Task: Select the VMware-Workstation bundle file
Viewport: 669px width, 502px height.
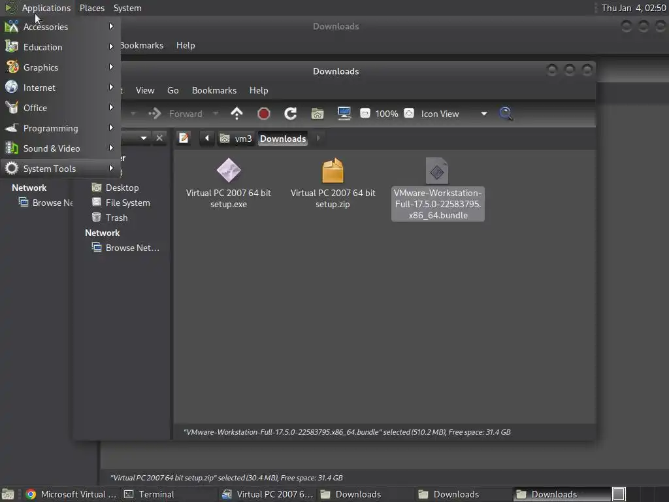Action: tap(438, 189)
